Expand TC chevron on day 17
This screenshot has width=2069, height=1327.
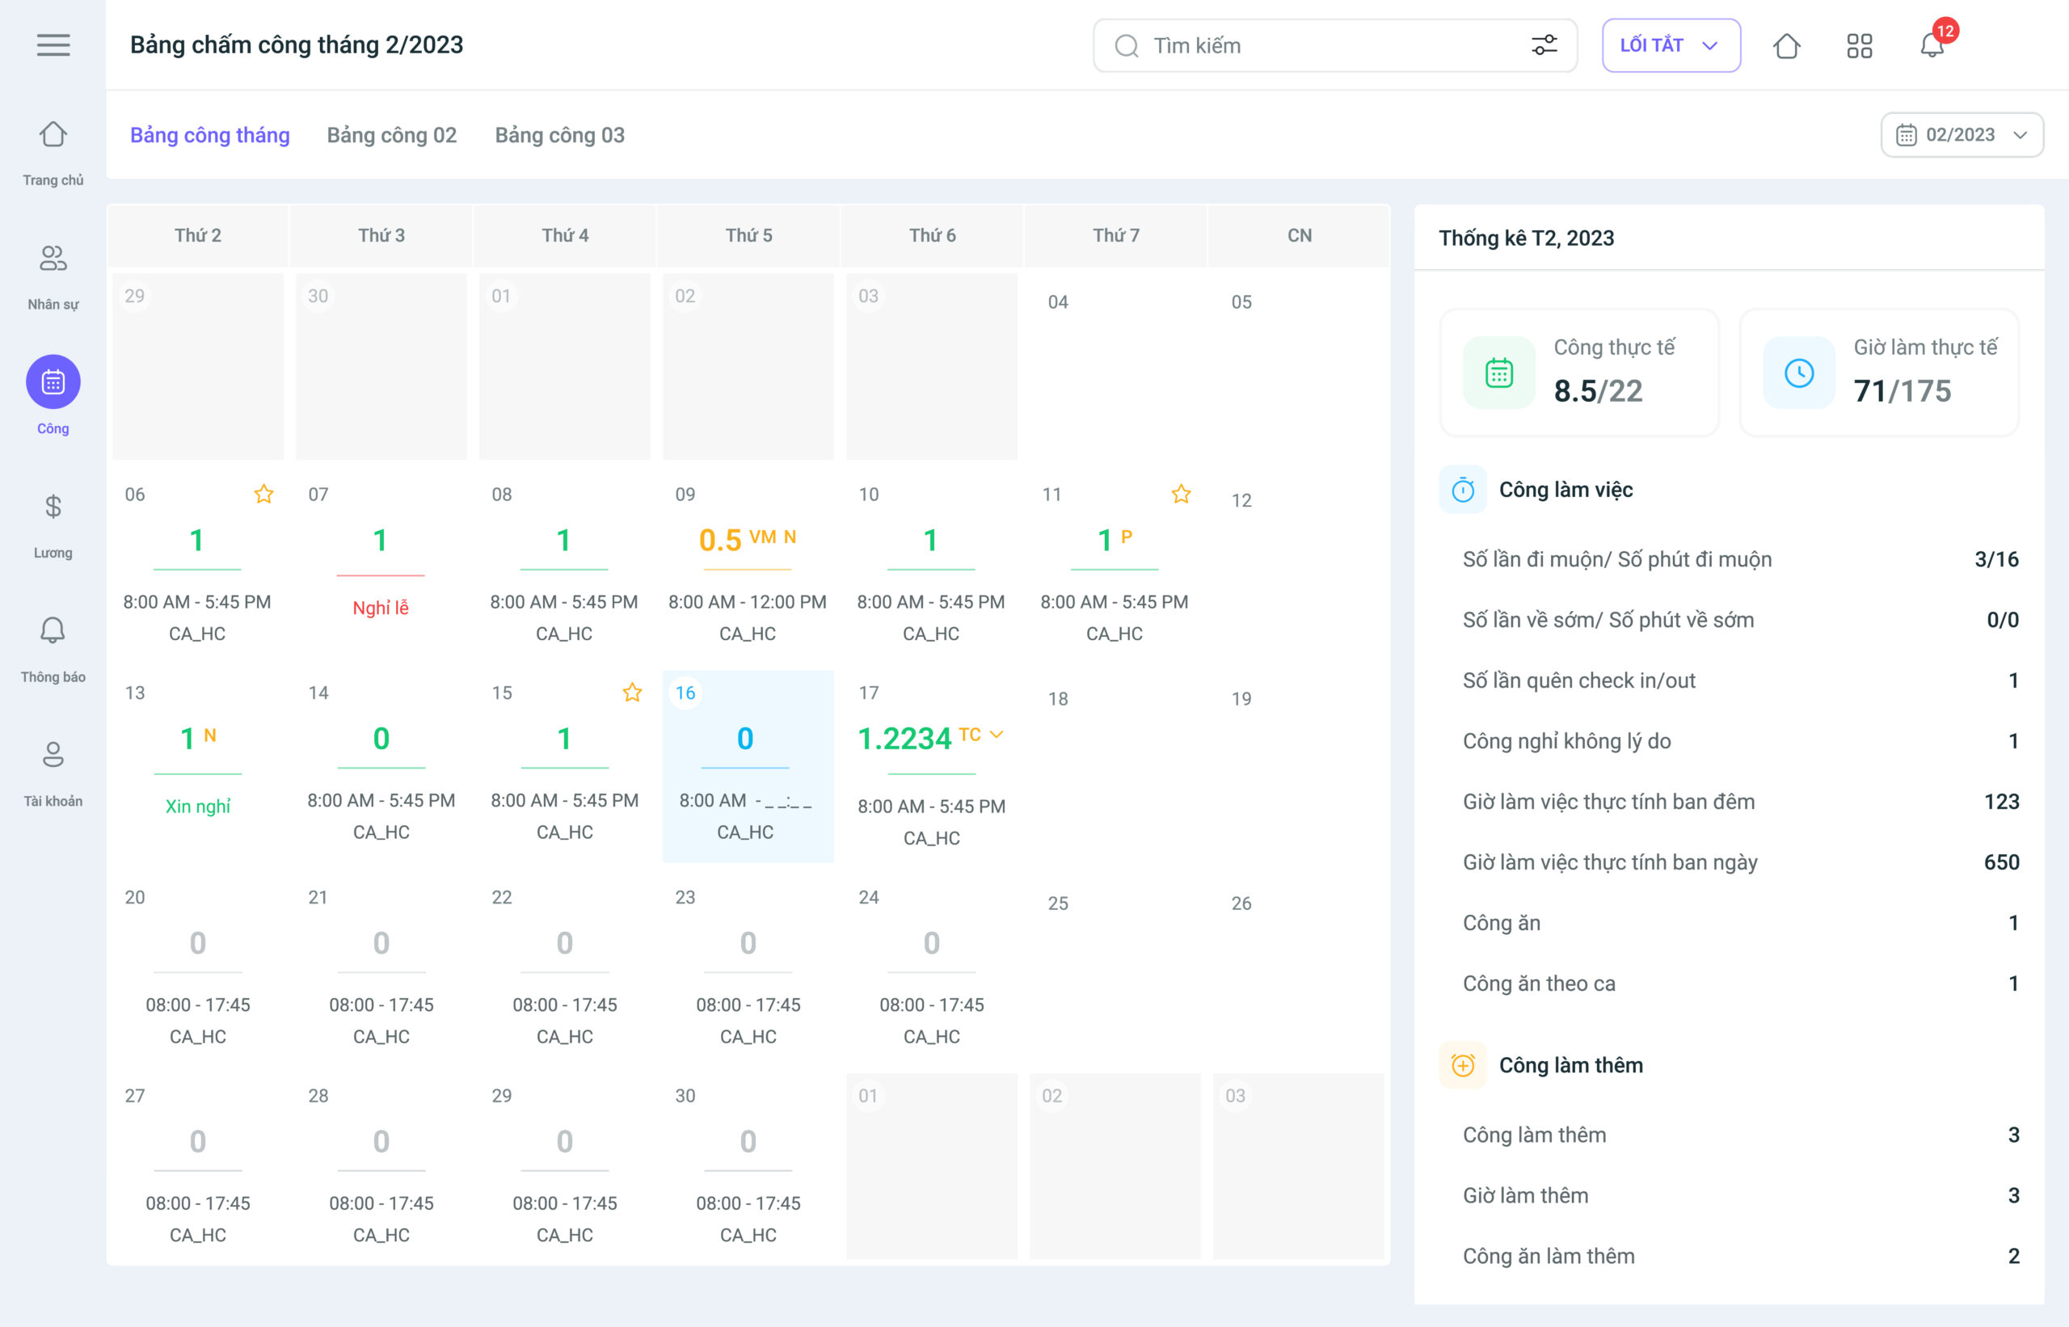pos(997,734)
